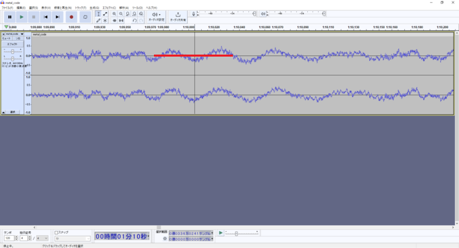The height and width of the screenshot is (248, 459).
Task: Mute the metal_code track
Action: [7, 38]
